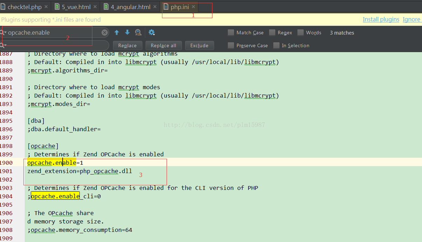Click ;opcache.memory_consumption=64 line
422x242 pixels.
click(x=80, y=230)
